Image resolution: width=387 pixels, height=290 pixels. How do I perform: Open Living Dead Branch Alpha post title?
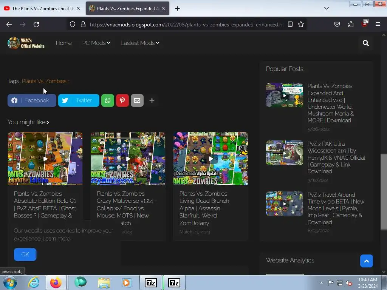[204, 208]
